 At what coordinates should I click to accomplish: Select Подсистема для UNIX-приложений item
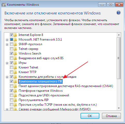point(44,95)
